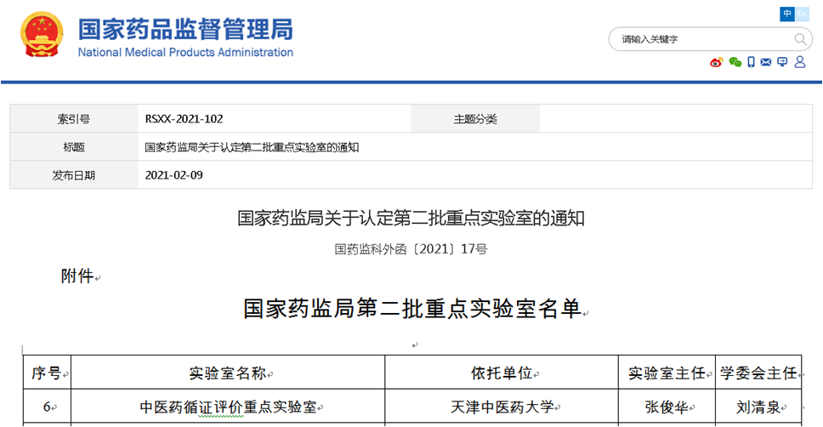Click the search magnifier icon
Screen dimensions: 823x427
pyautogui.click(x=801, y=39)
